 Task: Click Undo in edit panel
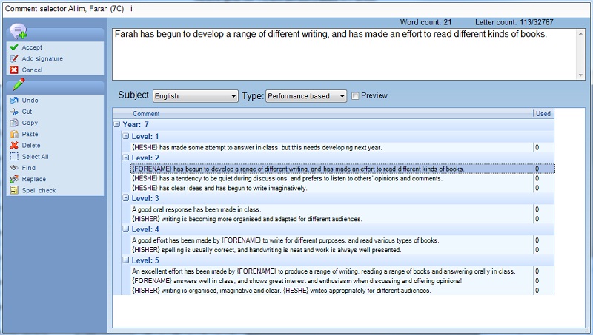pos(30,101)
